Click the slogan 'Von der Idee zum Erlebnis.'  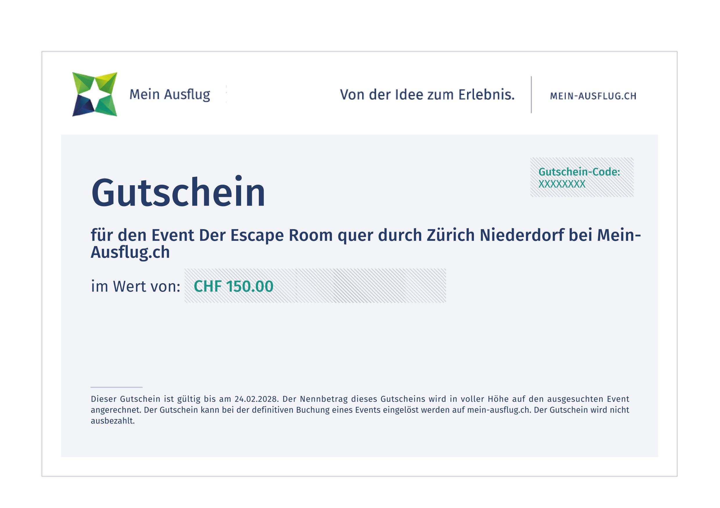(x=427, y=95)
